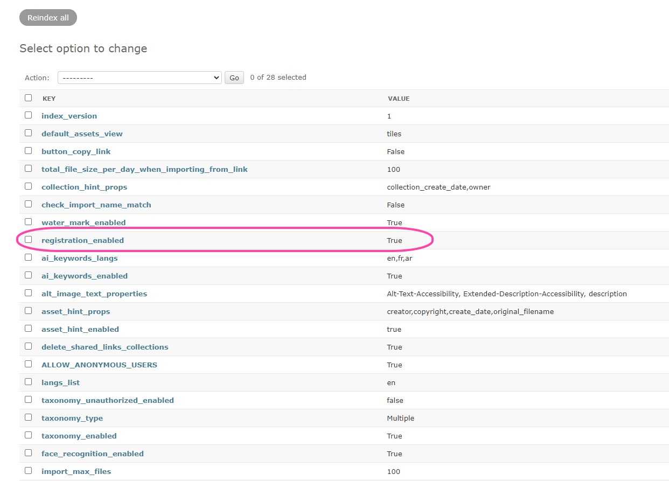669x481 pixels.
Task: Open the taxonomy_enabled option link
Action: pos(79,436)
